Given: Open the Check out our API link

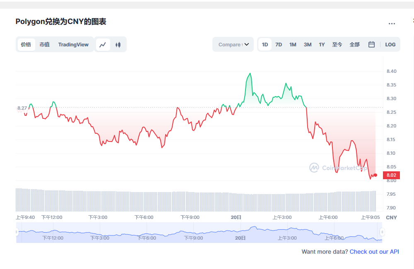Looking at the screenshot, I should coord(374,252).
